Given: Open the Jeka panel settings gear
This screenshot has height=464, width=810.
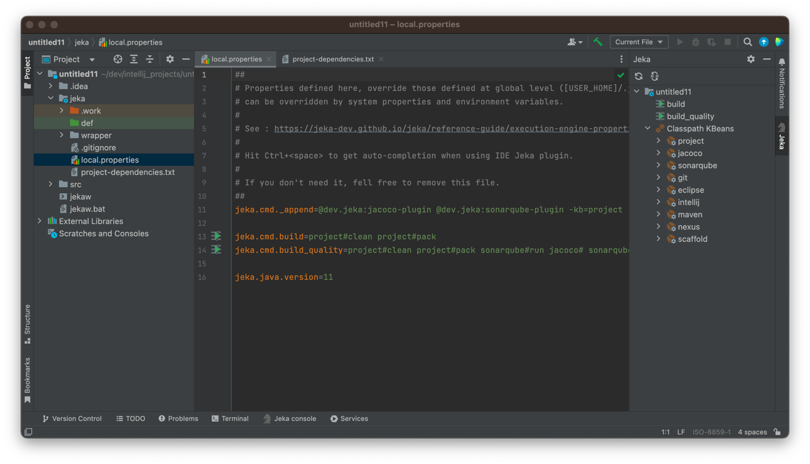Looking at the screenshot, I should coord(751,60).
